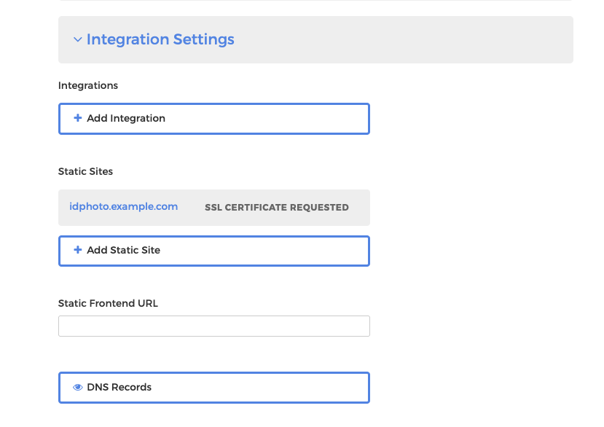Focus the Static Frontend URL input field

pos(214,326)
